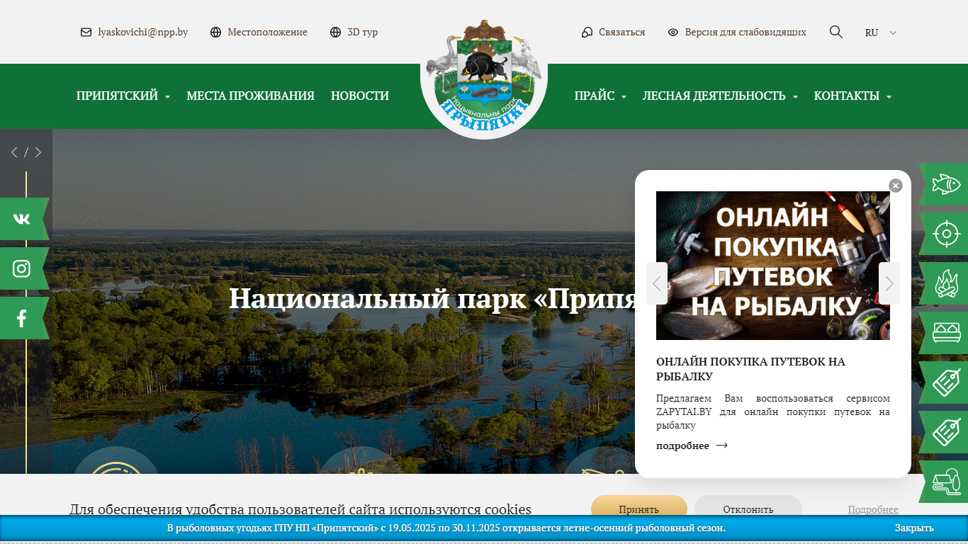
Task: Show previous popup slide with left arrow
Action: click(657, 283)
